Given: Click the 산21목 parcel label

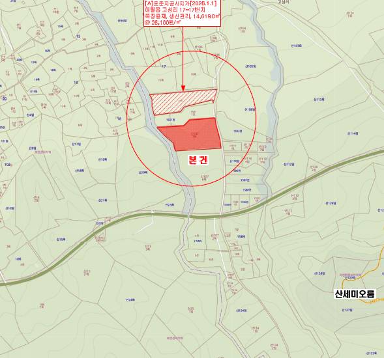Looking at the screenshot, I should click(x=102, y=200).
